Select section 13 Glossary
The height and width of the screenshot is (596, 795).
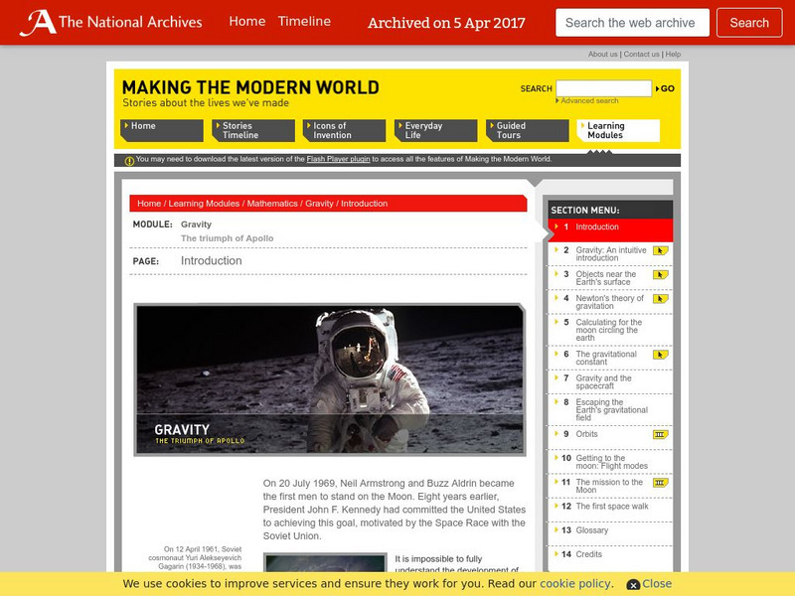click(x=610, y=533)
